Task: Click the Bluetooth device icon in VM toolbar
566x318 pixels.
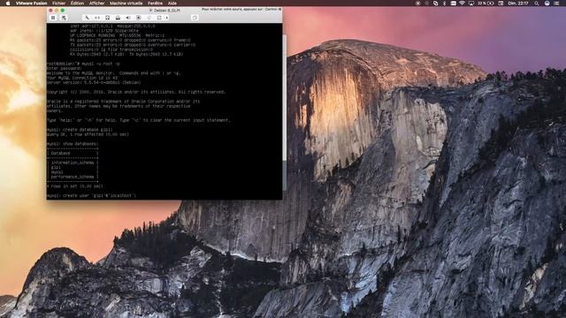Action: (149, 18)
